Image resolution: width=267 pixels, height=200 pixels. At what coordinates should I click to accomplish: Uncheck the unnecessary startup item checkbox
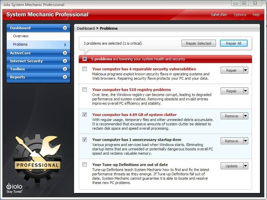pyautogui.click(x=85, y=140)
